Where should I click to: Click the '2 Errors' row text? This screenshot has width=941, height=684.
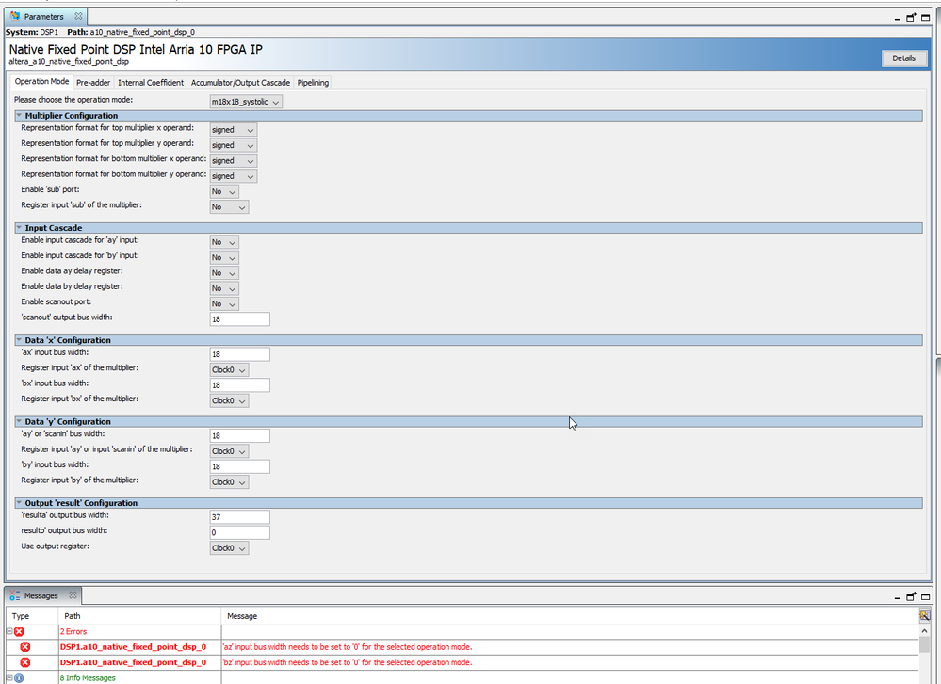[73, 631]
